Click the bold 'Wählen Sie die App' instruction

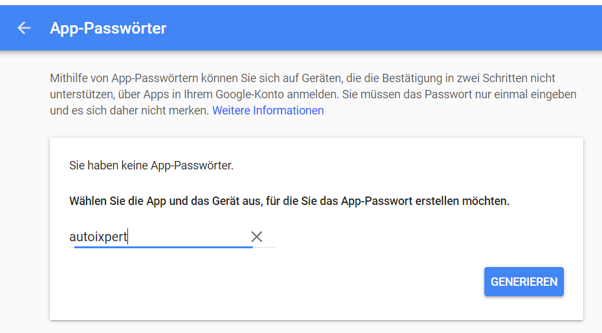click(289, 201)
